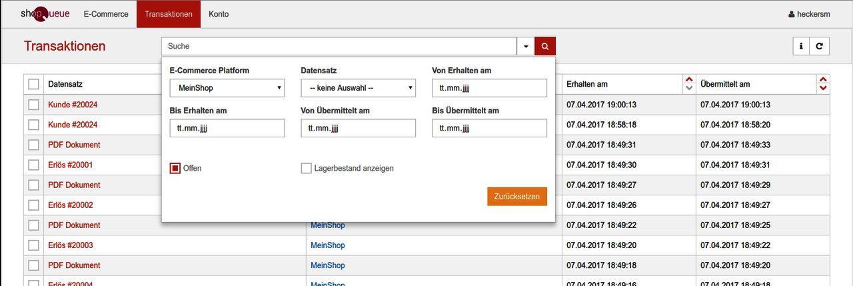Open the Erlös #20002 link

click(71, 205)
